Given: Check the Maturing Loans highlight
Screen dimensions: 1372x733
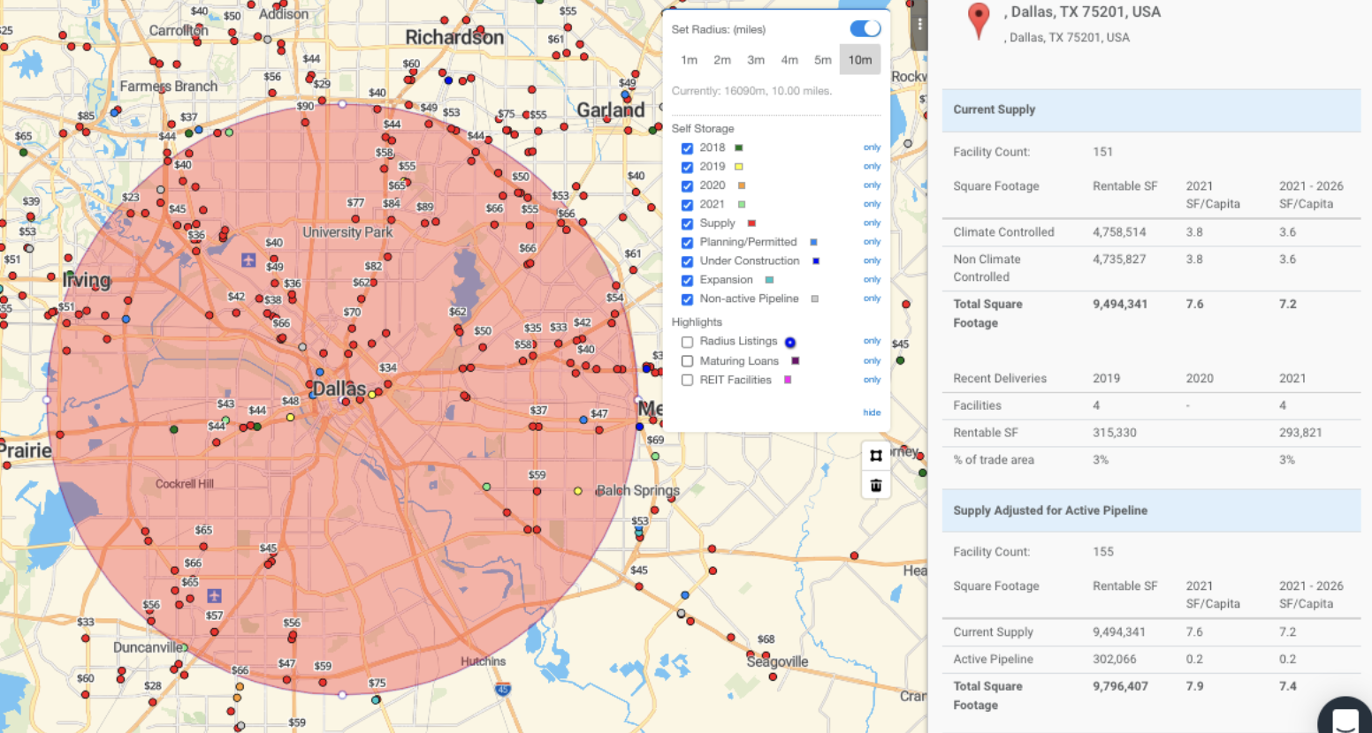Looking at the screenshot, I should (687, 361).
